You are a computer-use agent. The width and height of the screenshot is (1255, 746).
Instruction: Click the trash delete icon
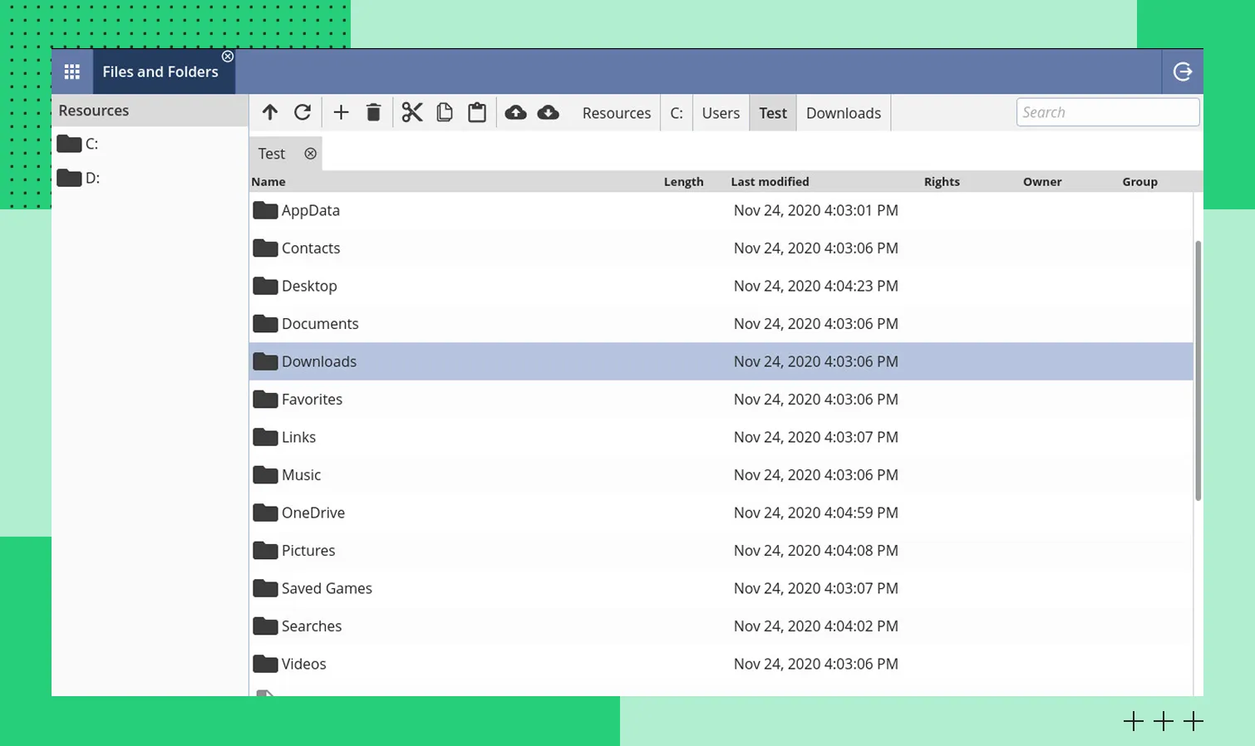coord(373,113)
